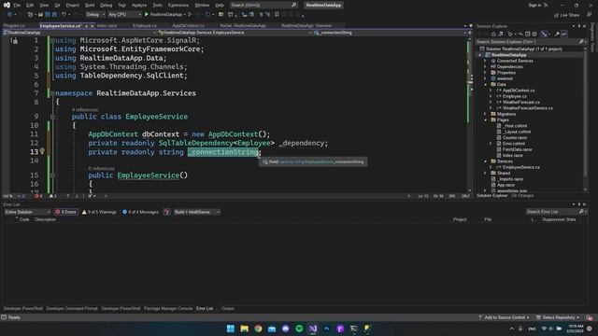The image size is (598, 336).
Task: Open Spotify from the taskbar
Action: 299,329
